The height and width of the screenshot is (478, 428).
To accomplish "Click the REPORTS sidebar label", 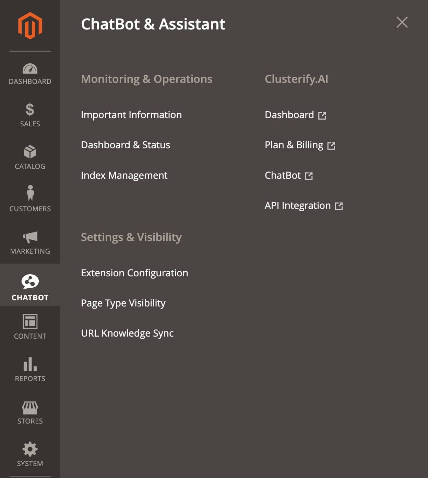I will coord(30,379).
